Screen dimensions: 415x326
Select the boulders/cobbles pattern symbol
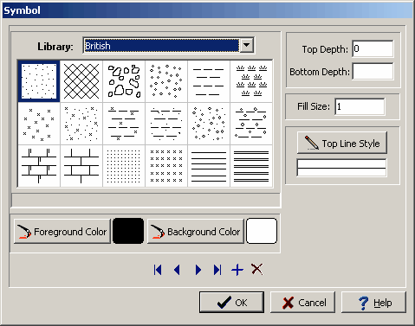click(x=124, y=81)
